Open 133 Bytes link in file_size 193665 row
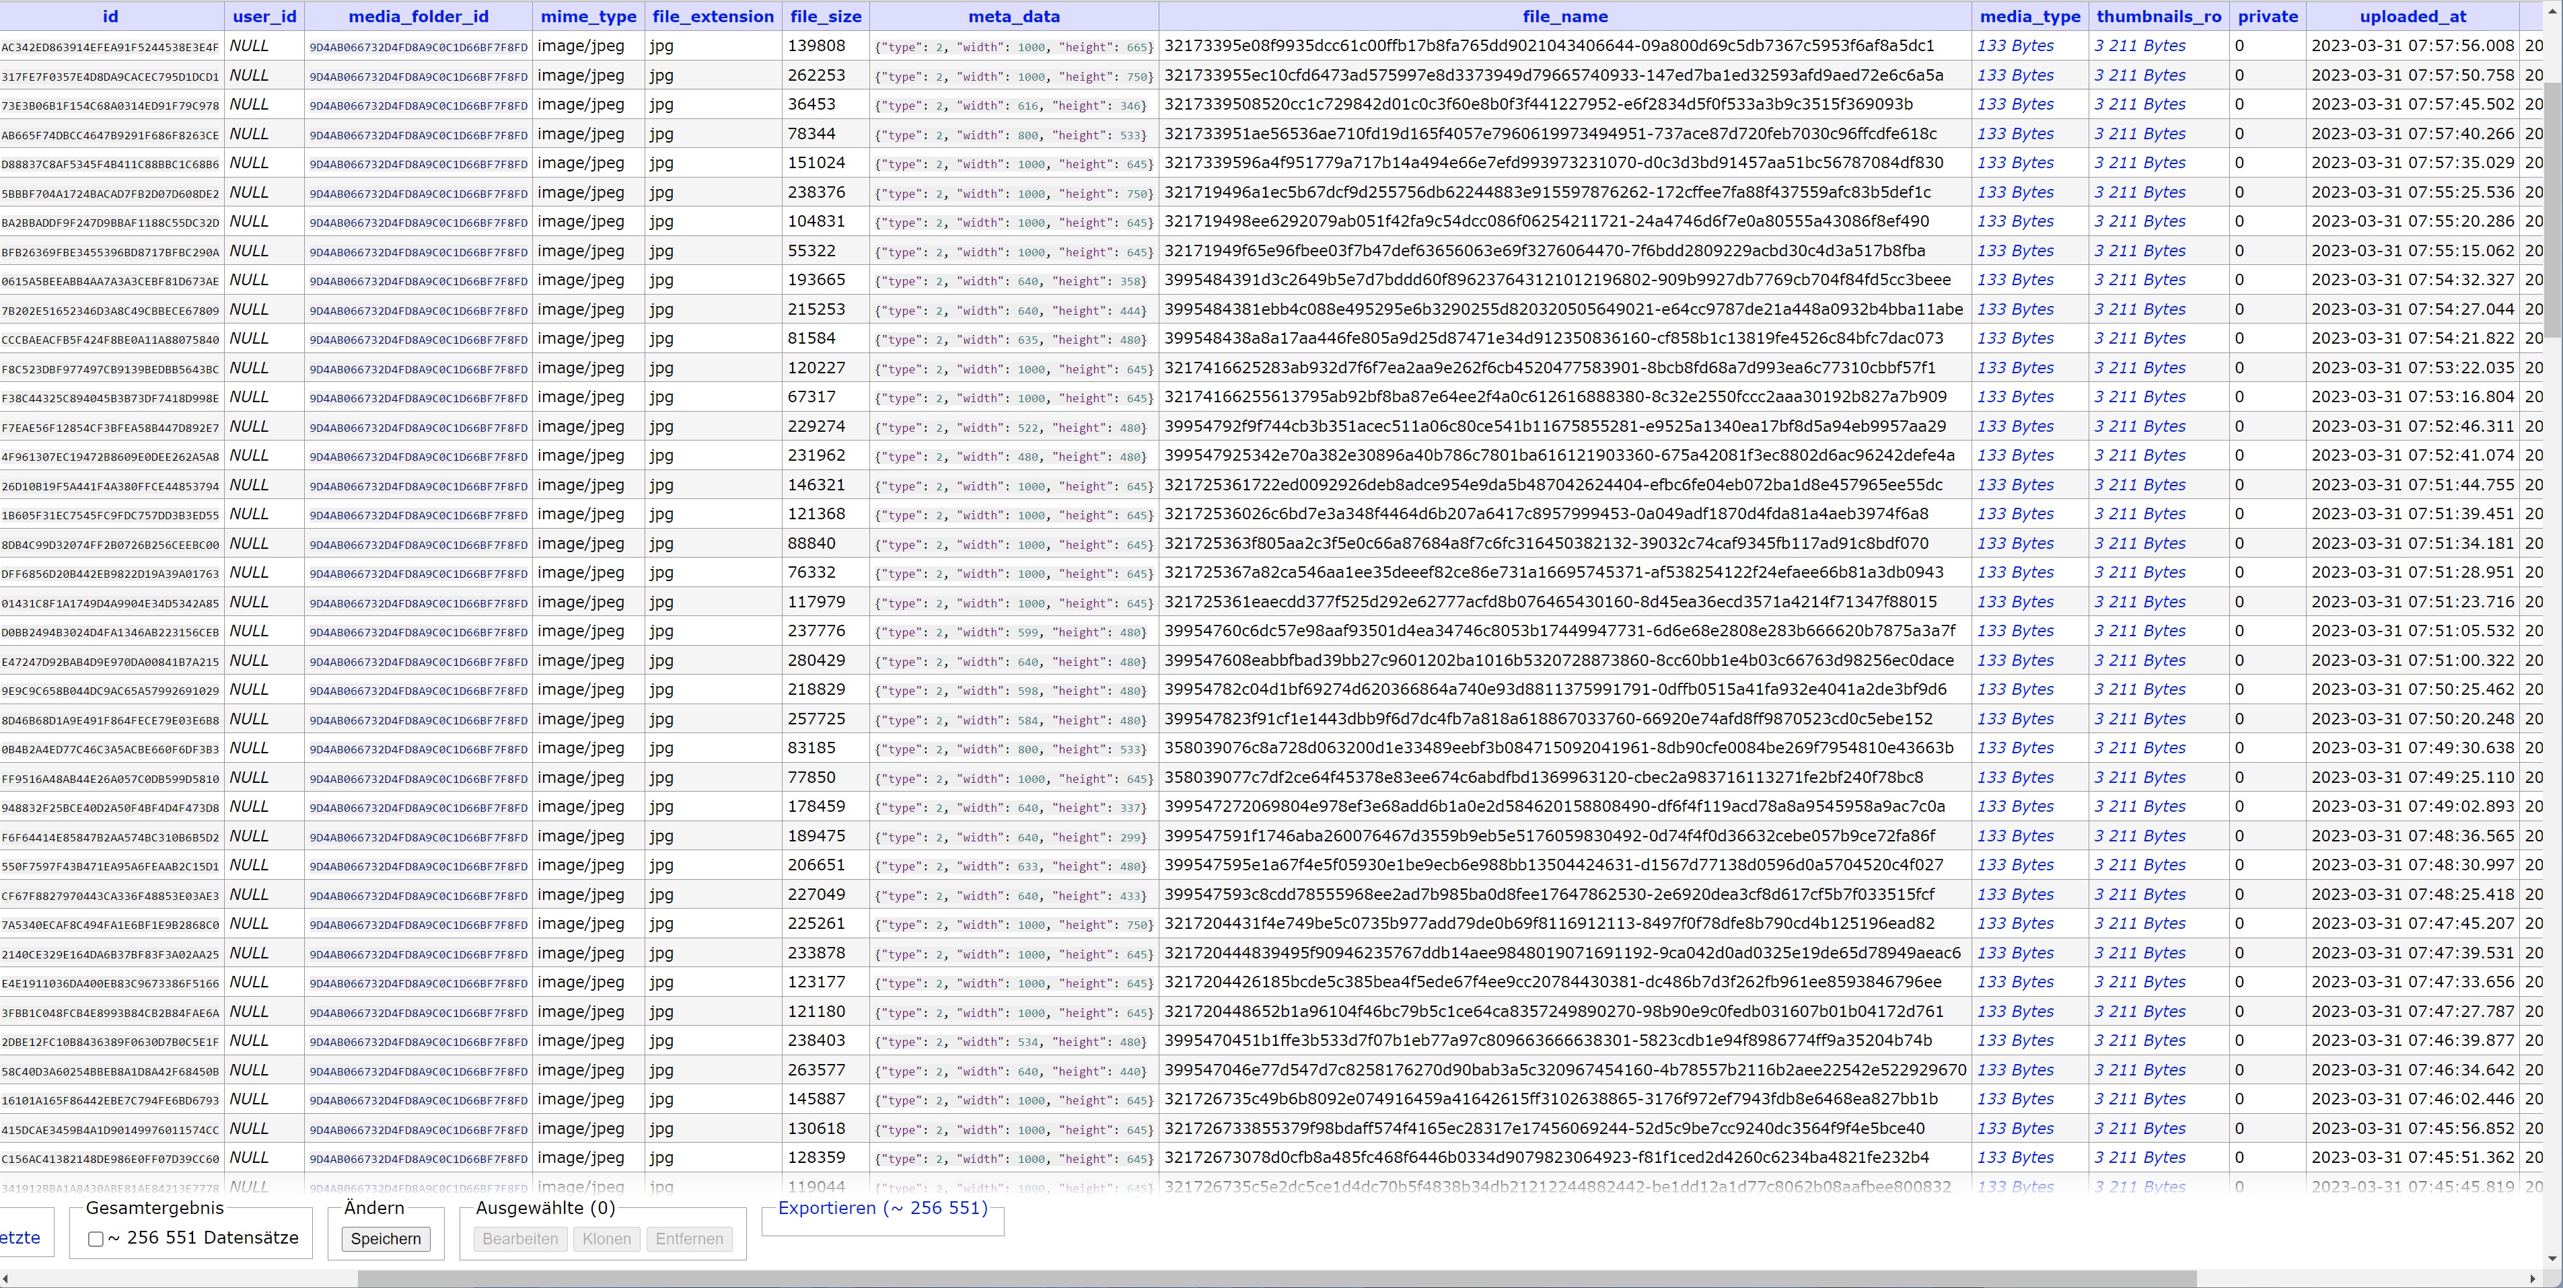 click(2016, 280)
